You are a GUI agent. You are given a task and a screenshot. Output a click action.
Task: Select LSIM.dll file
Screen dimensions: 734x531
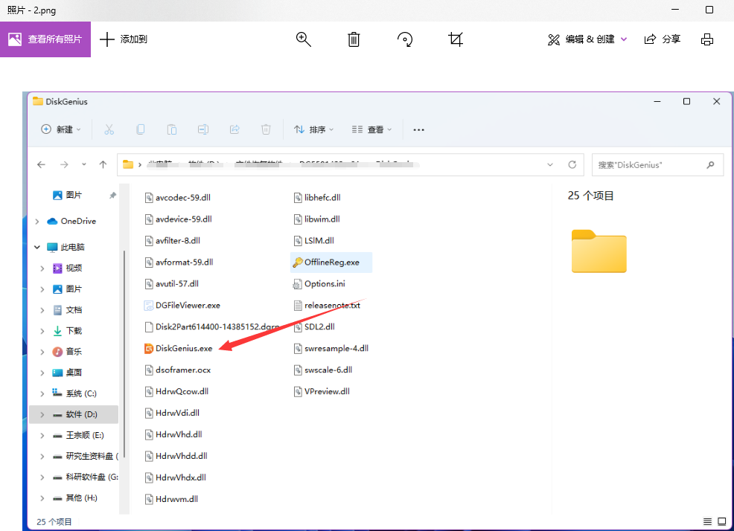click(313, 240)
